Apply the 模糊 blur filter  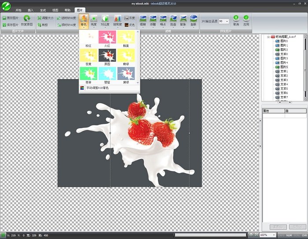pyautogui.click(x=143, y=21)
